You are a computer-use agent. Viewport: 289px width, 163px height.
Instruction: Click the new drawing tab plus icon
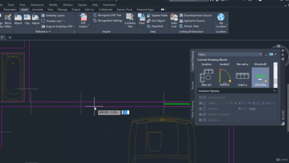pyautogui.click(x=10, y=37)
